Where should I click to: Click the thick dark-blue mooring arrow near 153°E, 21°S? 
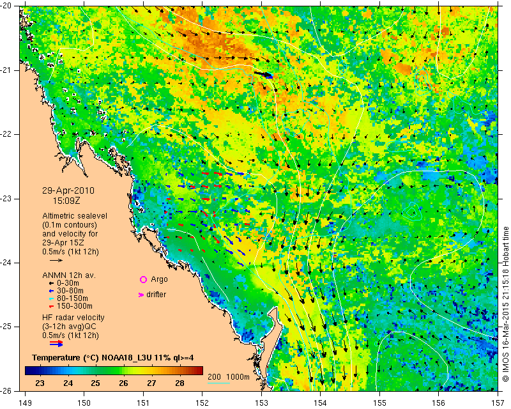coord(264,75)
